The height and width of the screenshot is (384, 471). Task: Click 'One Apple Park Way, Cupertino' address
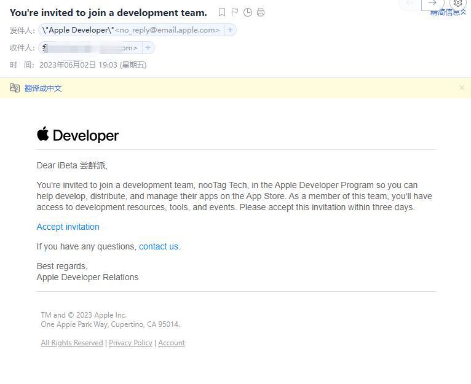(111, 324)
